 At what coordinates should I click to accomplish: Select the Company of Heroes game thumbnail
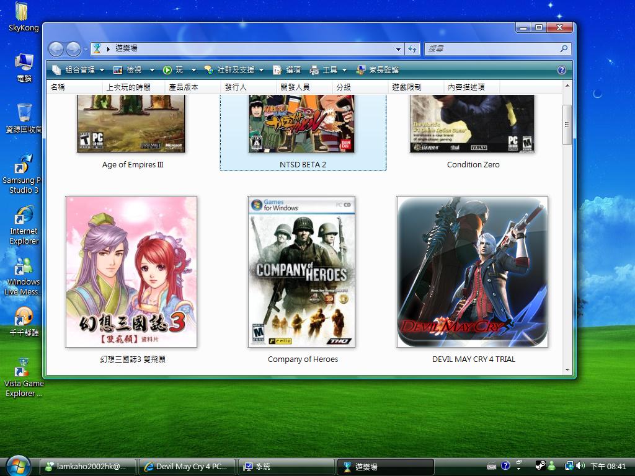[303, 273]
